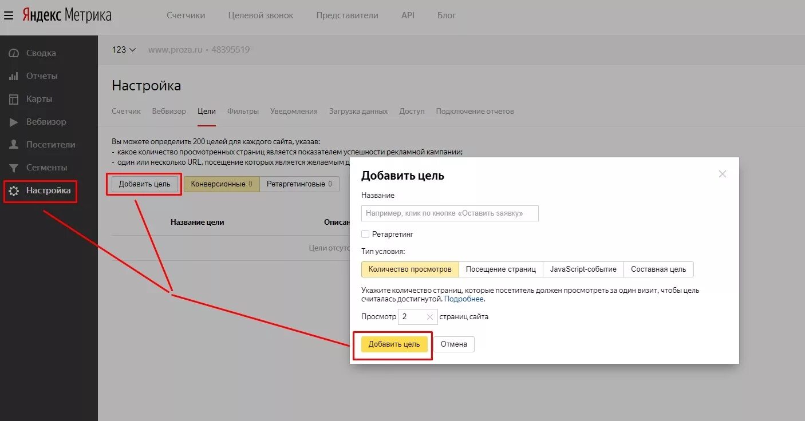This screenshot has width=805, height=421.
Task: Switch to the Вебвизор settings tab
Action: pyautogui.click(x=169, y=112)
